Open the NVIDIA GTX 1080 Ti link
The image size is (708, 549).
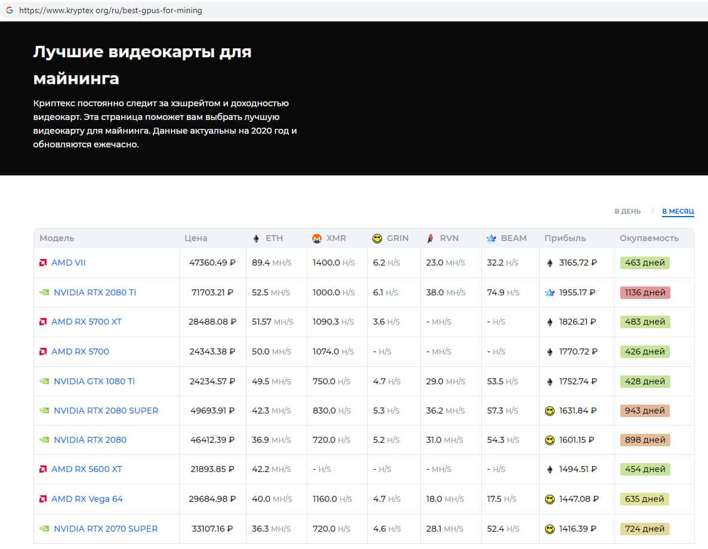click(94, 381)
